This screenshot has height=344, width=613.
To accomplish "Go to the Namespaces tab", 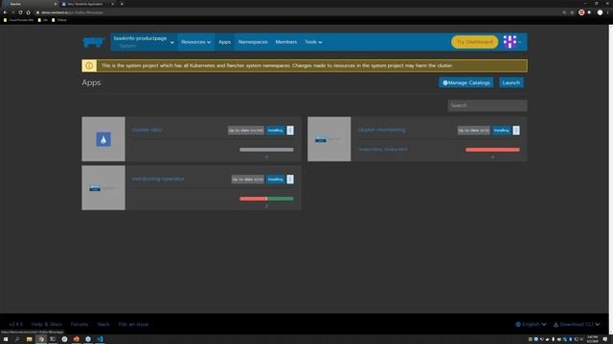I will coord(253,42).
